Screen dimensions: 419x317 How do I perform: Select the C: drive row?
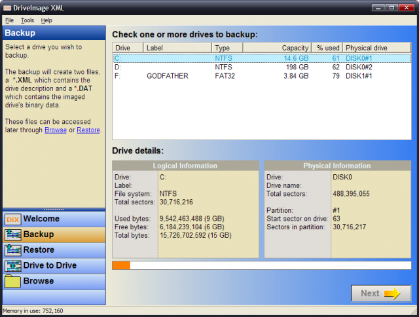262,58
